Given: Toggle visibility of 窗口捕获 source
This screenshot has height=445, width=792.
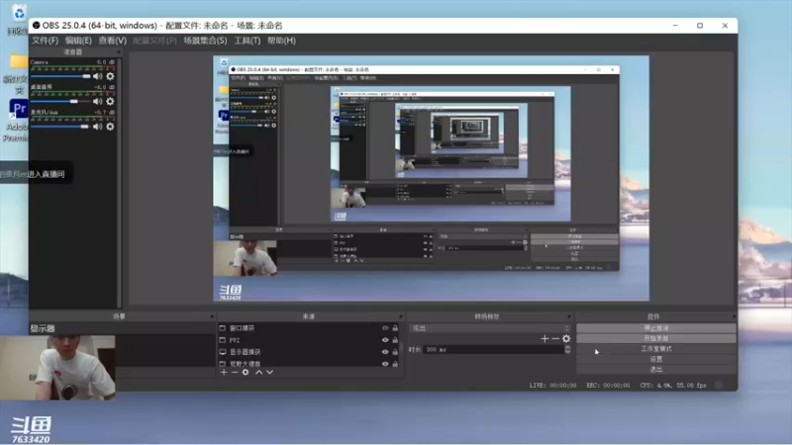Looking at the screenshot, I should click(385, 328).
